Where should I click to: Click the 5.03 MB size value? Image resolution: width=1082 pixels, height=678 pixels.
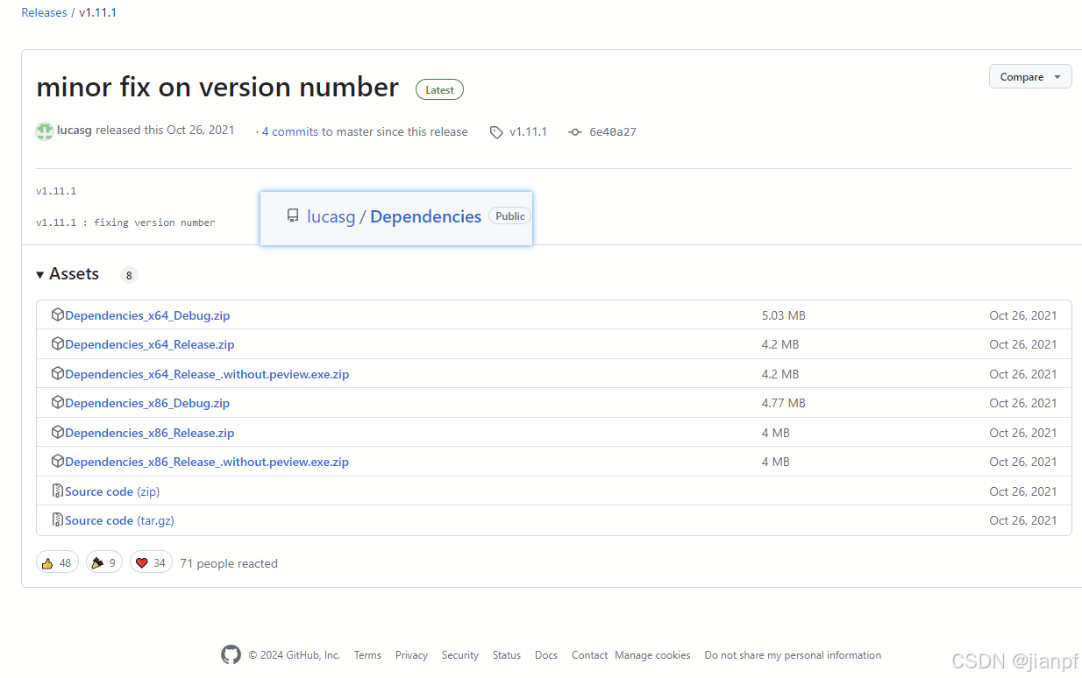pyautogui.click(x=784, y=315)
